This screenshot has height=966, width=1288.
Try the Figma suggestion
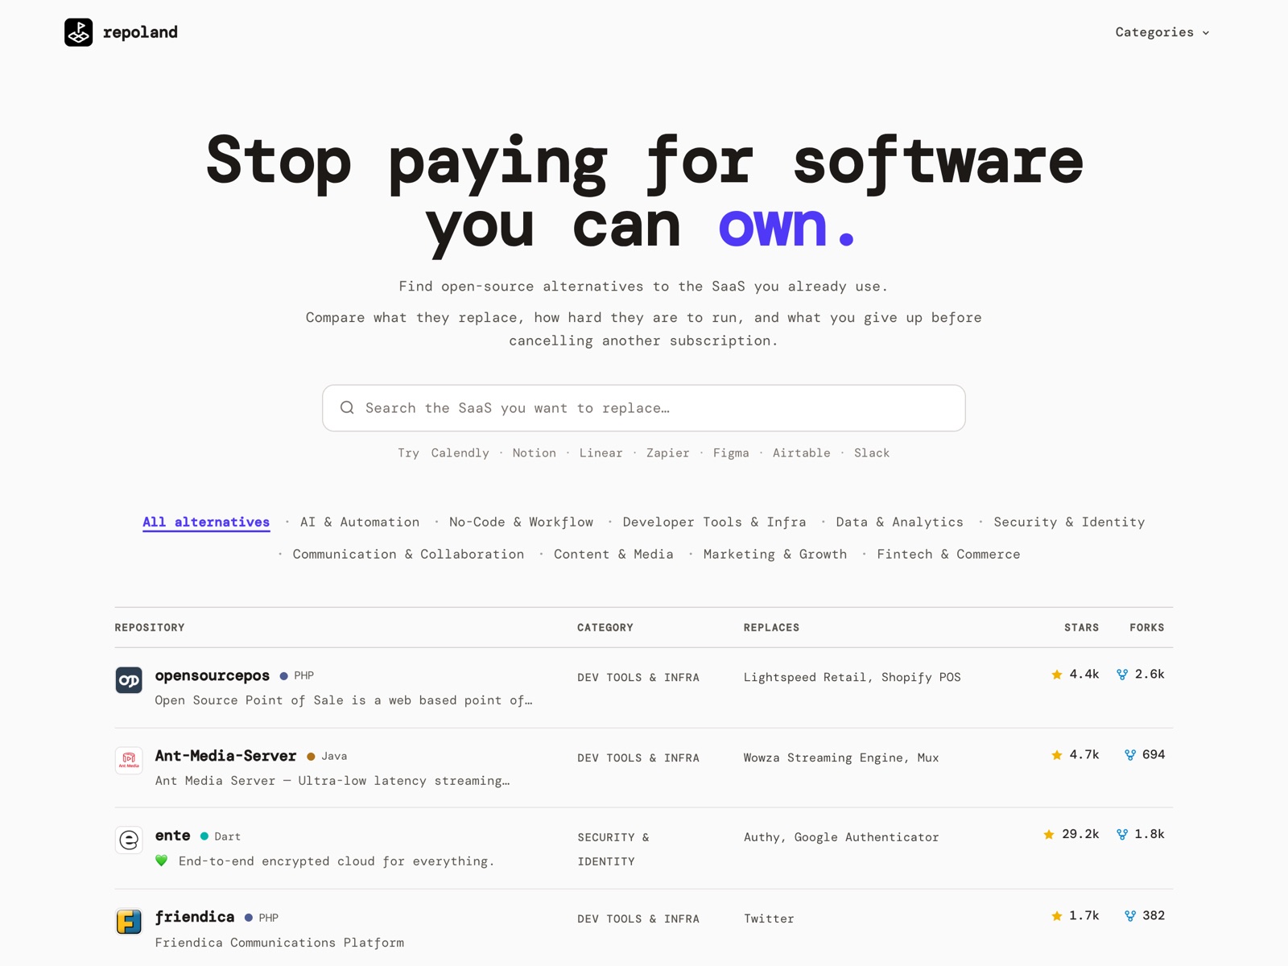tap(731, 453)
